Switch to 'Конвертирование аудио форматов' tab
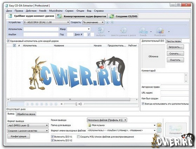This screenshot has height=149, width=196. pos(81,16)
